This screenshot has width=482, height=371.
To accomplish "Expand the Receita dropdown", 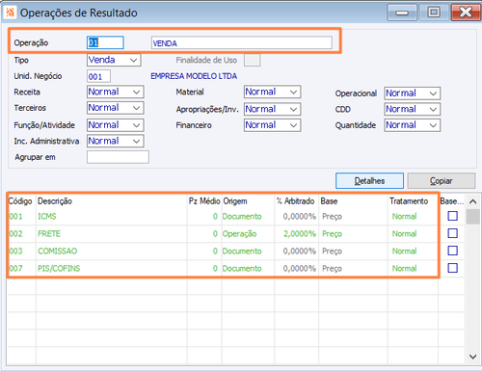I will click(115, 92).
